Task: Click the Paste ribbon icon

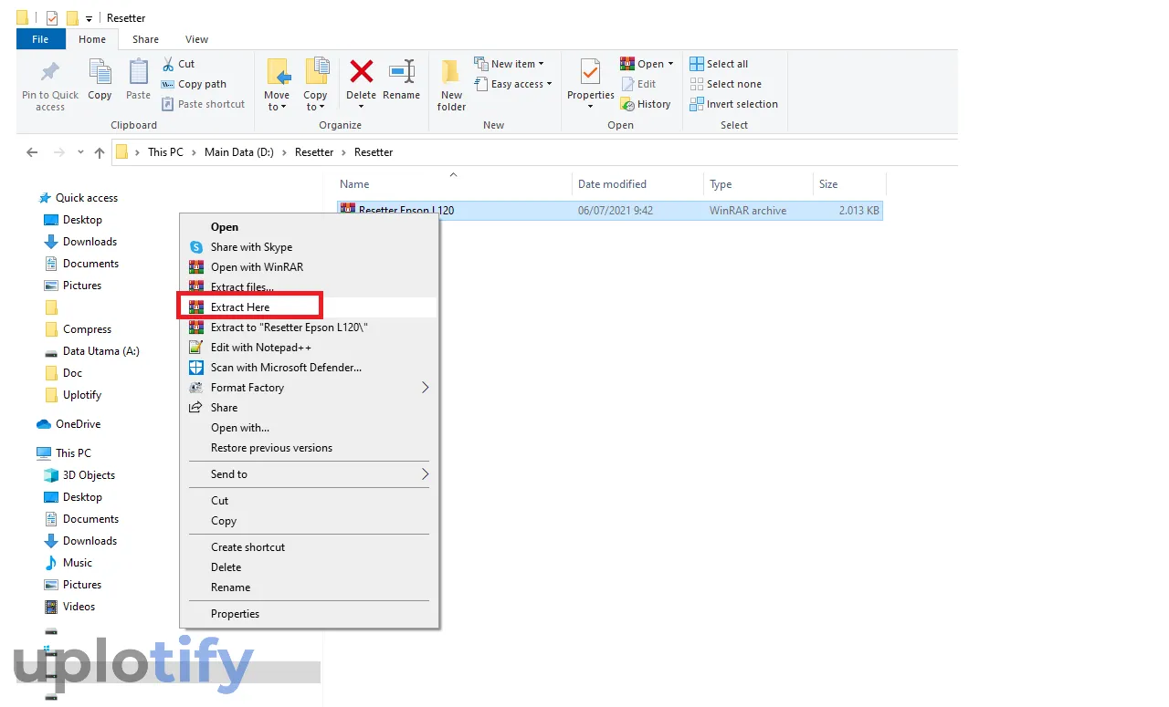Action: [x=138, y=71]
